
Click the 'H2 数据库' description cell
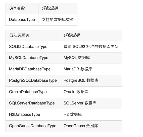(91, 115)
